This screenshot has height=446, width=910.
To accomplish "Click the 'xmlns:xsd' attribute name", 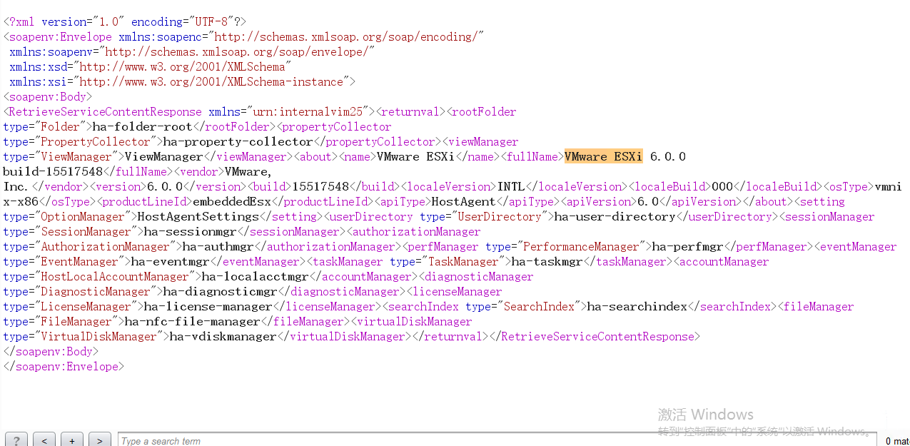I will [x=38, y=66].
